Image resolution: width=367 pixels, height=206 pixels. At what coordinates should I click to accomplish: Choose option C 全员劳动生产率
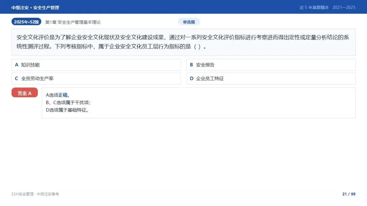96,79
